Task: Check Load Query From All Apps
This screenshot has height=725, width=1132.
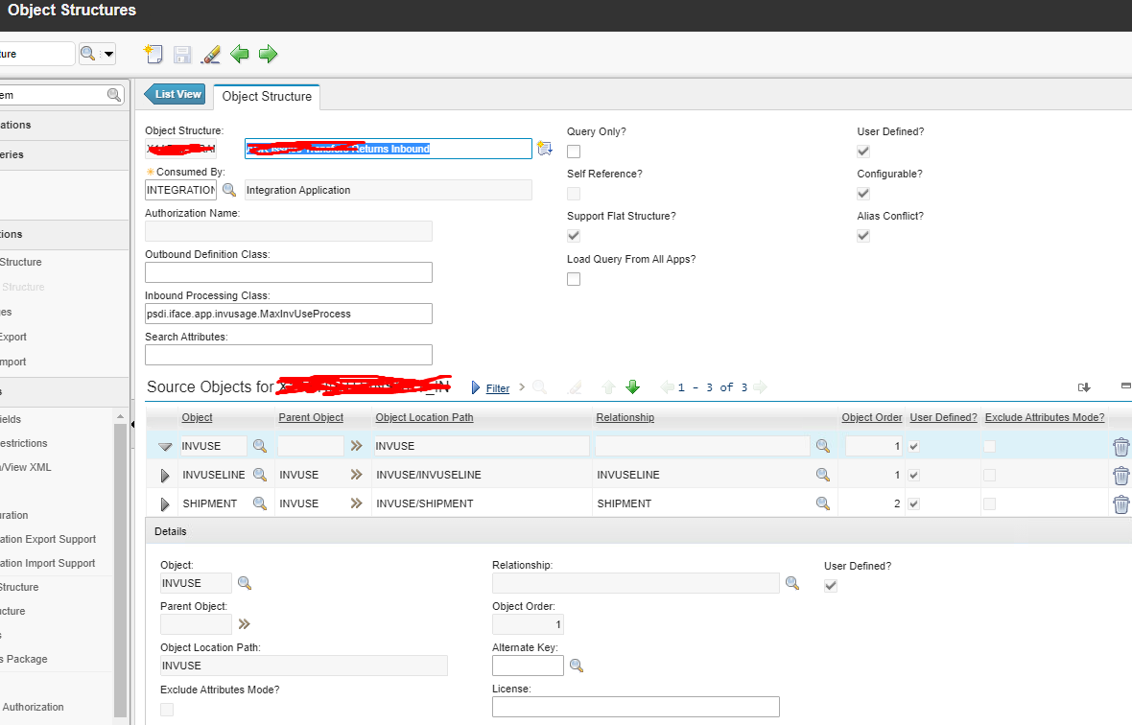Action: click(x=573, y=278)
